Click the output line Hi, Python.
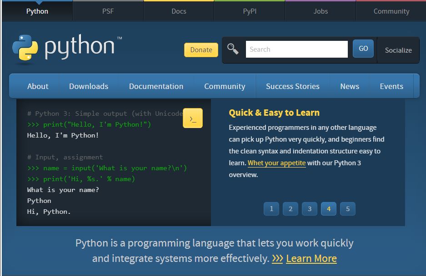 (x=49, y=212)
